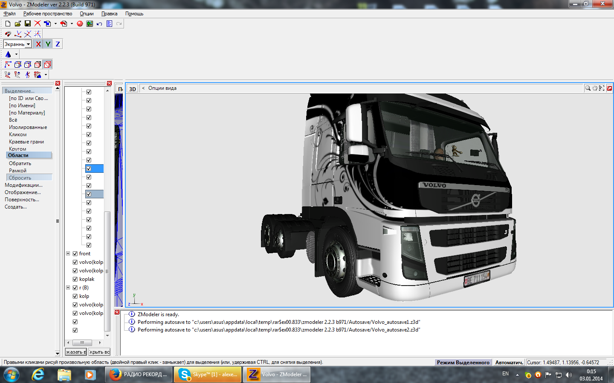Screen dimensions: 614x383
Task: Click the Save floppy disk icon
Action: [x=28, y=24]
